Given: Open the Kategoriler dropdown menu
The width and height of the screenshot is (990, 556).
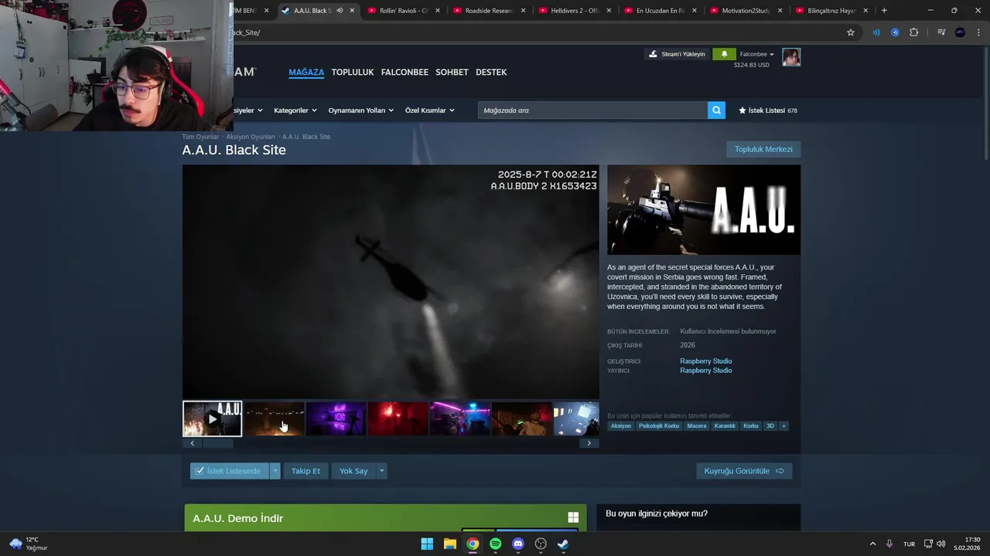Looking at the screenshot, I should 295,110.
